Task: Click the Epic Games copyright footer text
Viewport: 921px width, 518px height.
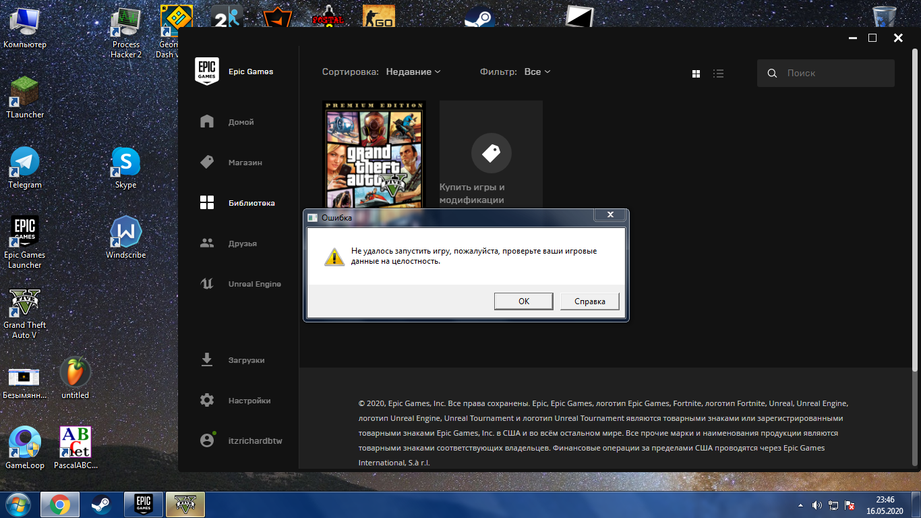Action: point(603,433)
